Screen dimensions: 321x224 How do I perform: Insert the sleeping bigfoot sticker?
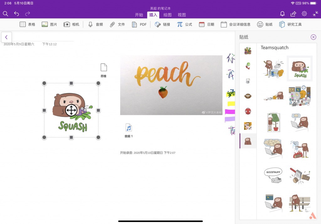(x=274, y=96)
